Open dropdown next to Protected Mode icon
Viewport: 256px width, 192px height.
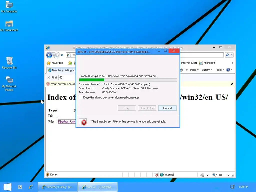tap(207, 175)
